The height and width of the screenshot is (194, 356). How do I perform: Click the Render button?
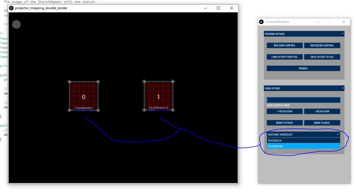303,68
